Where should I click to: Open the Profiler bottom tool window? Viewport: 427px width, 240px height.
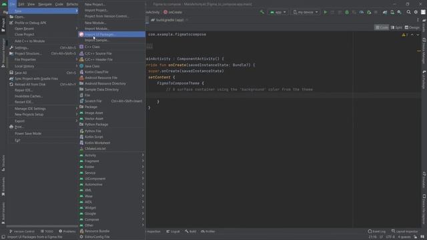click(x=208, y=231)
